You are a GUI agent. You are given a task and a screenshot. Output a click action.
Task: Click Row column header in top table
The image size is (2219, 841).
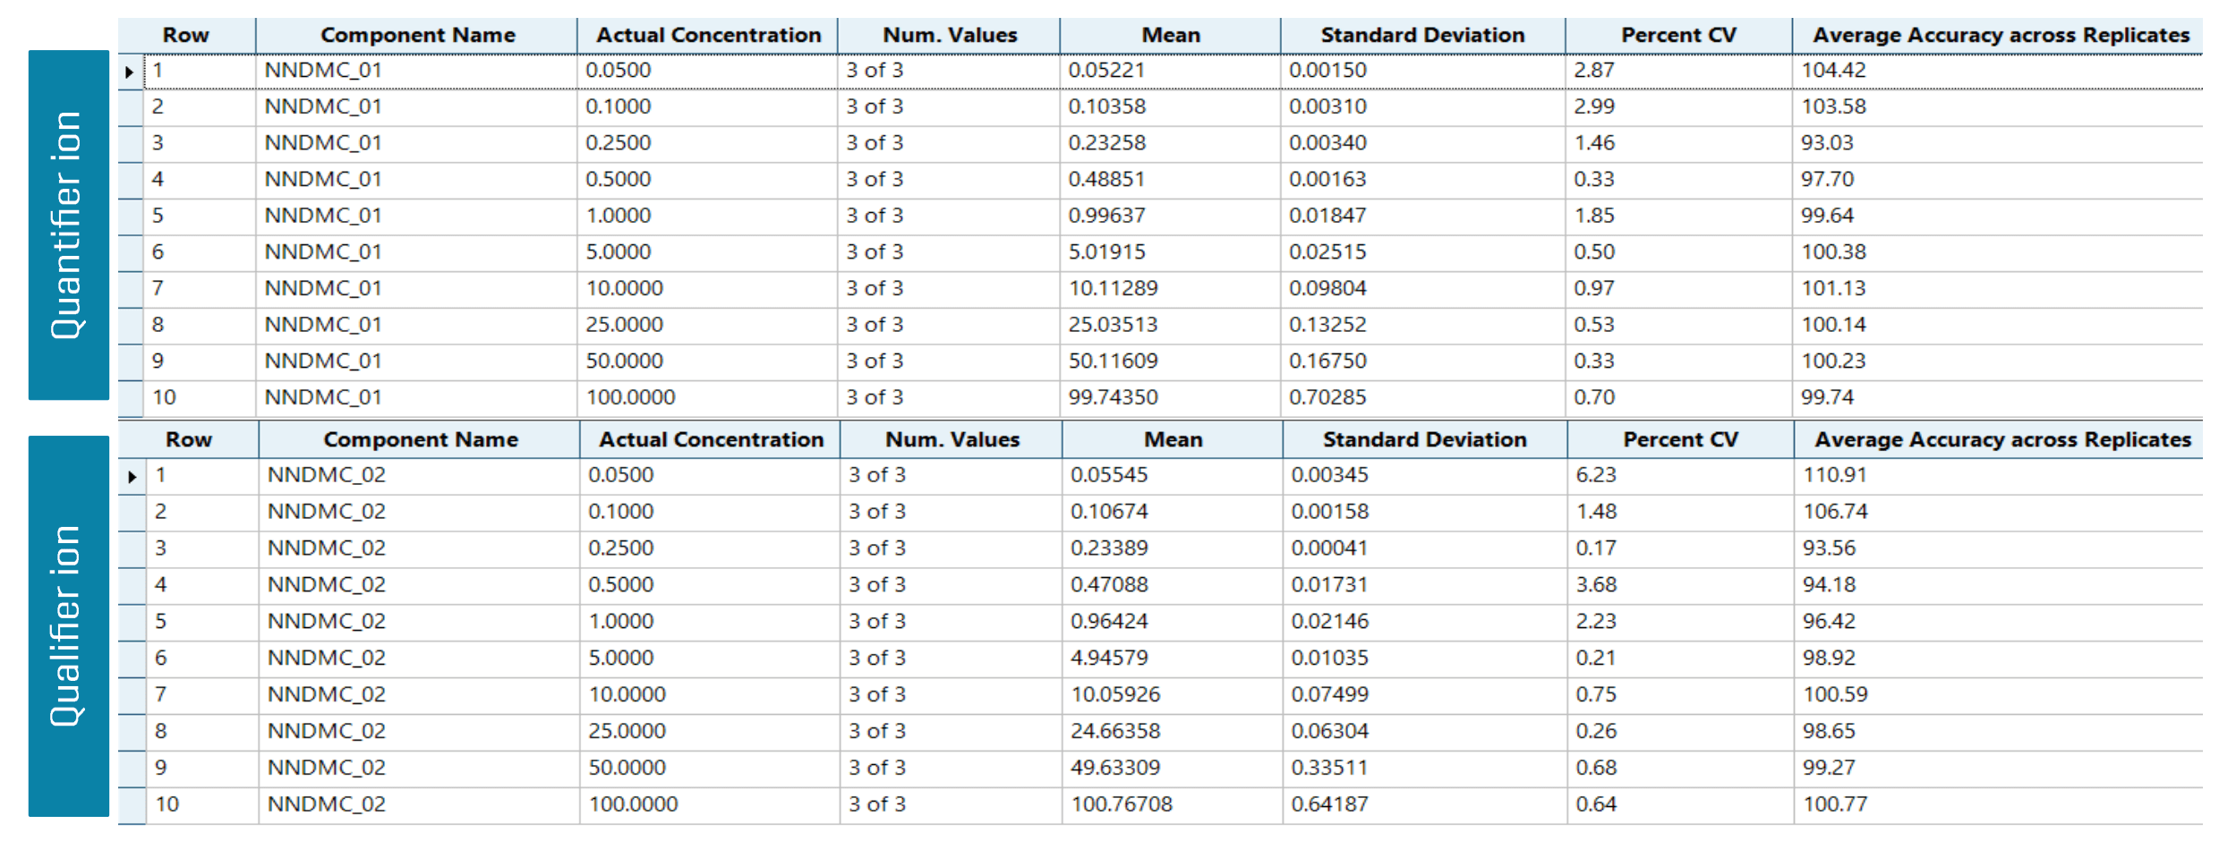pyautogui.click(x=186, y=35)
